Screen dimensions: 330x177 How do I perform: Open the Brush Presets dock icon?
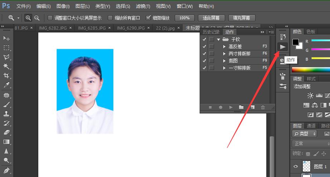pyautogui.click(x=283, y=76)
